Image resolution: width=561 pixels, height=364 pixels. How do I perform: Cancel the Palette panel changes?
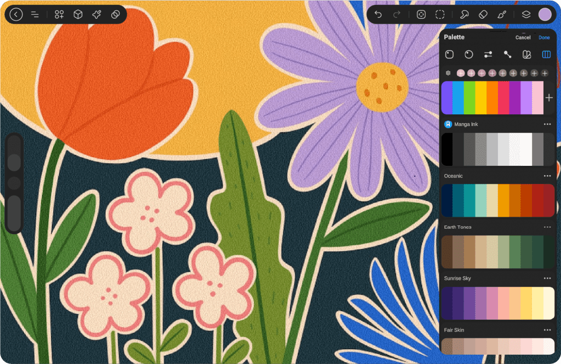tap(523, 38)
